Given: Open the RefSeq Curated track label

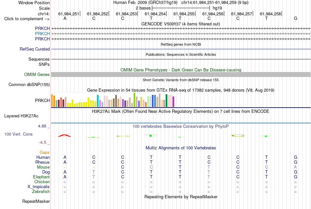Looking at the screenshot, I should point(34,49).
